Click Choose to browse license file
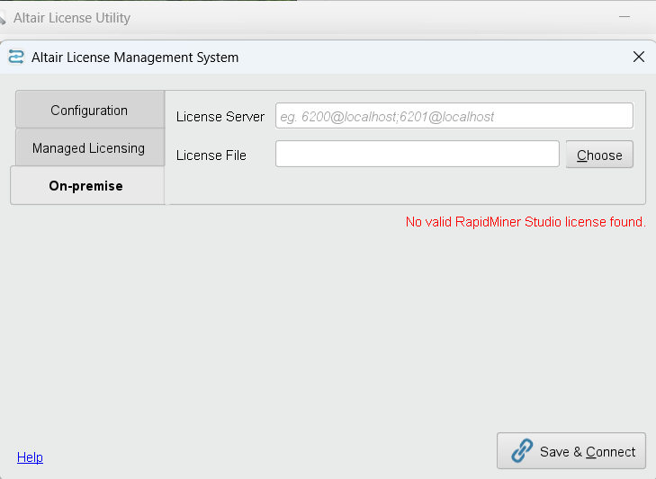This screenshot has width=656, height=479. (x=599, y=155)
